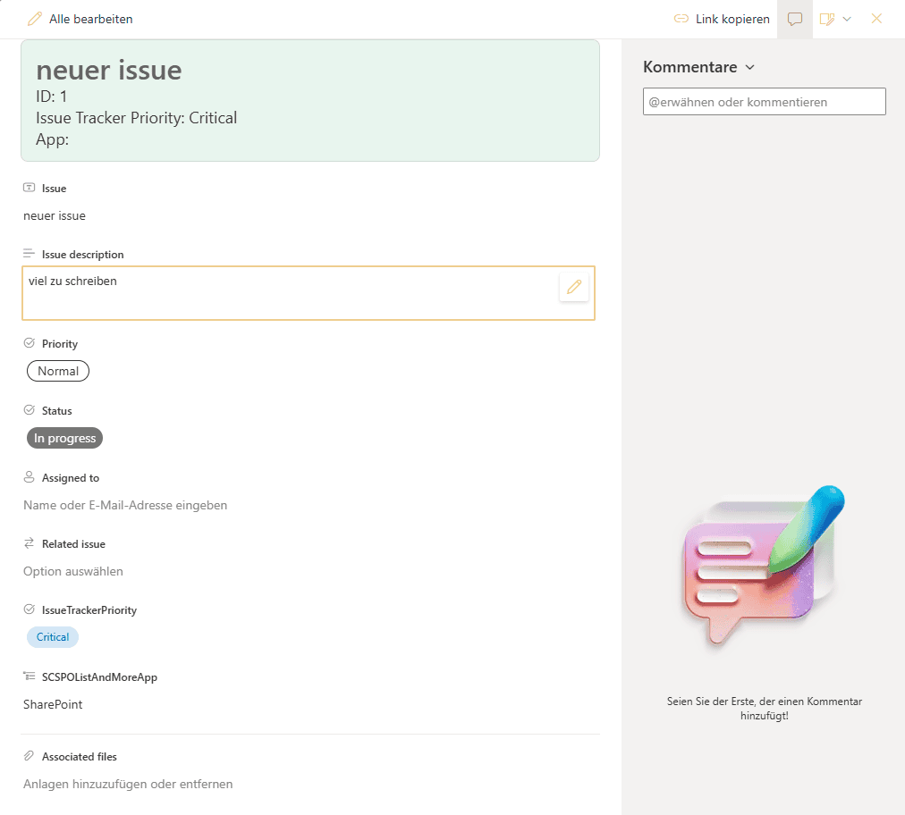Click the Assigned to name field
The height and width of the screenshot is (815, 905).
click(x=125, y=505)
